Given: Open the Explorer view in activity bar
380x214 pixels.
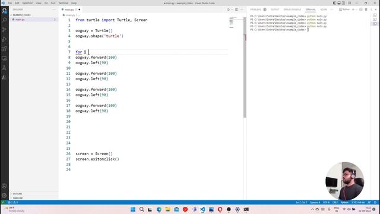Looking at the screenshot, I should (4, 11).
